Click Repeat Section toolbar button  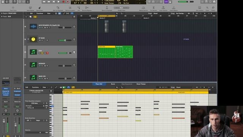click(144, 8)
